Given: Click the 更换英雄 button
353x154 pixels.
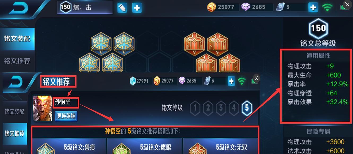Looking at the screenshot, I should pos(66,116).
